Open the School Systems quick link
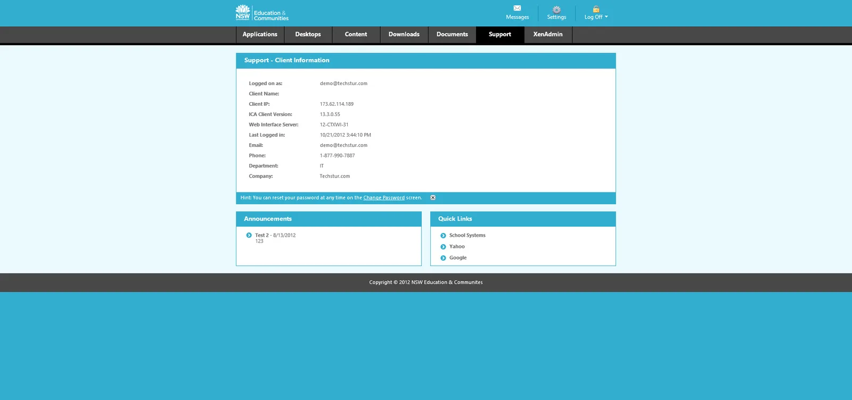The width and height of the screenshot is (852, 400). 468,236
